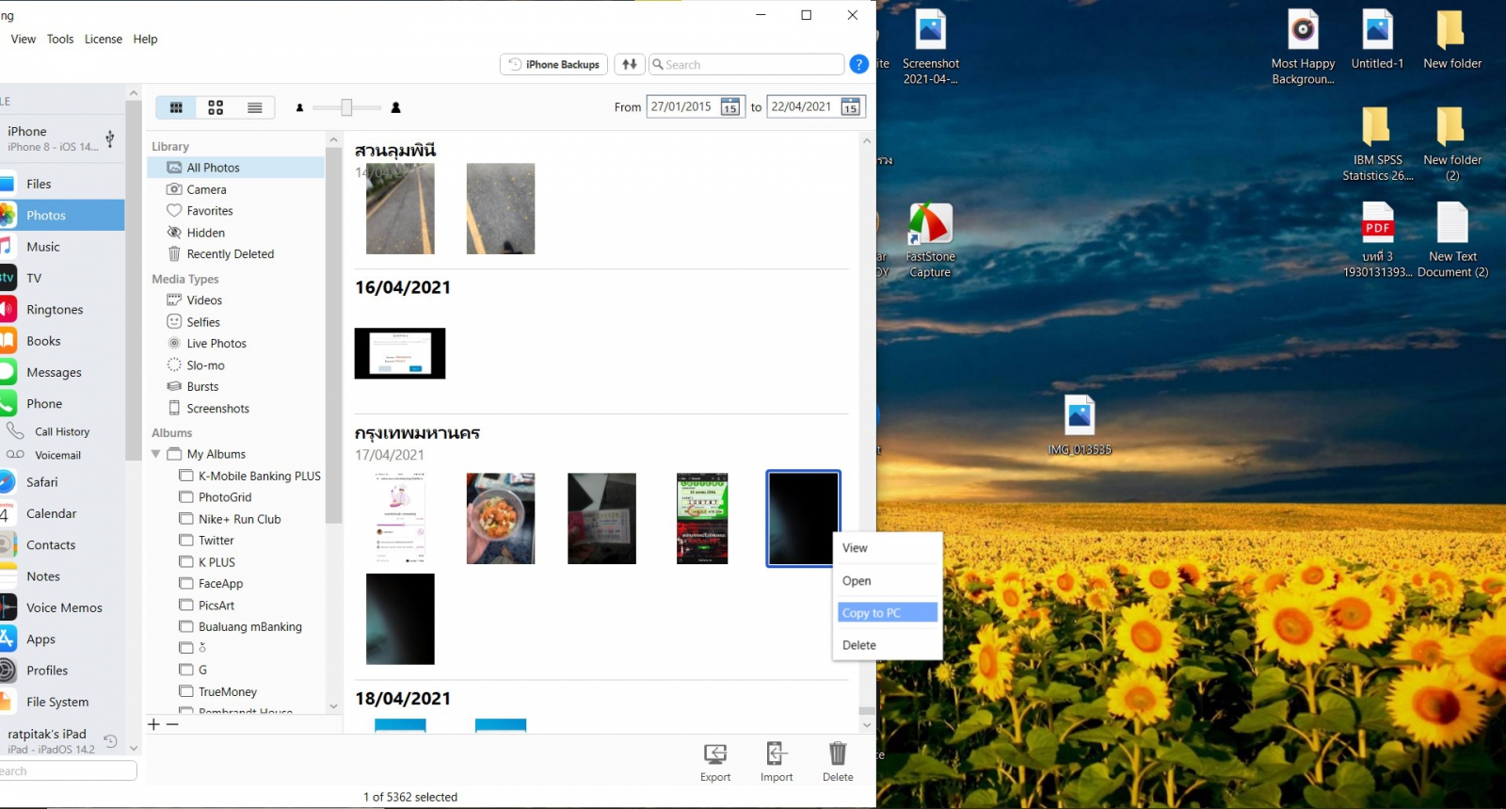Open Apps in the device sidebar

point(62,639)
